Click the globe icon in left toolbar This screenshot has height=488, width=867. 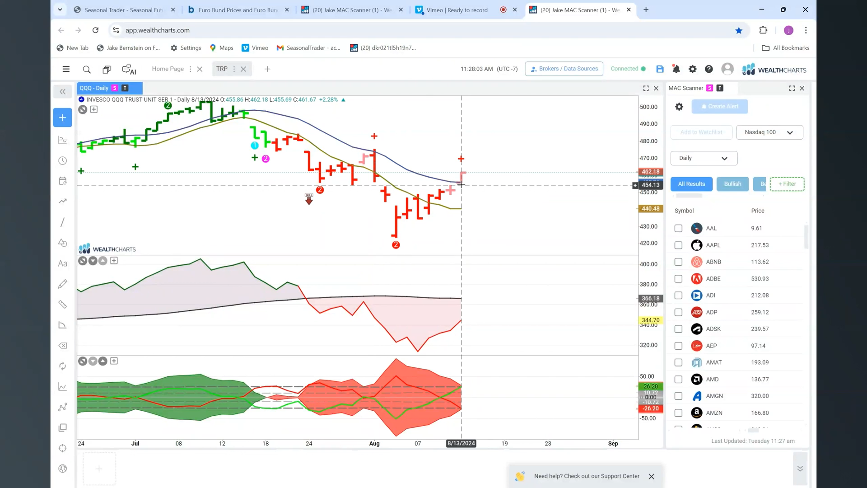[62, 469]
